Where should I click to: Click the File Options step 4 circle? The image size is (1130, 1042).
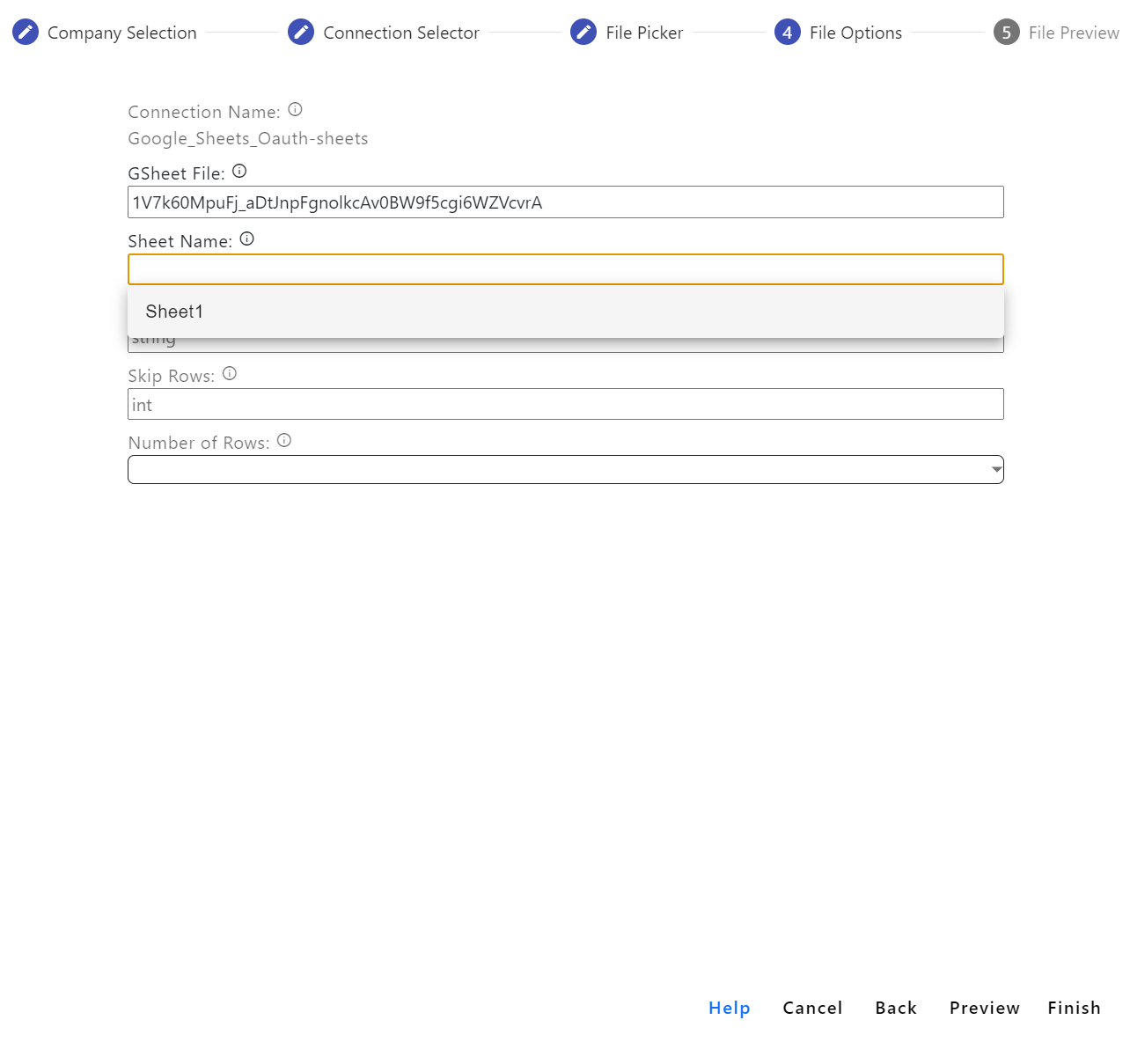(788, 33)
